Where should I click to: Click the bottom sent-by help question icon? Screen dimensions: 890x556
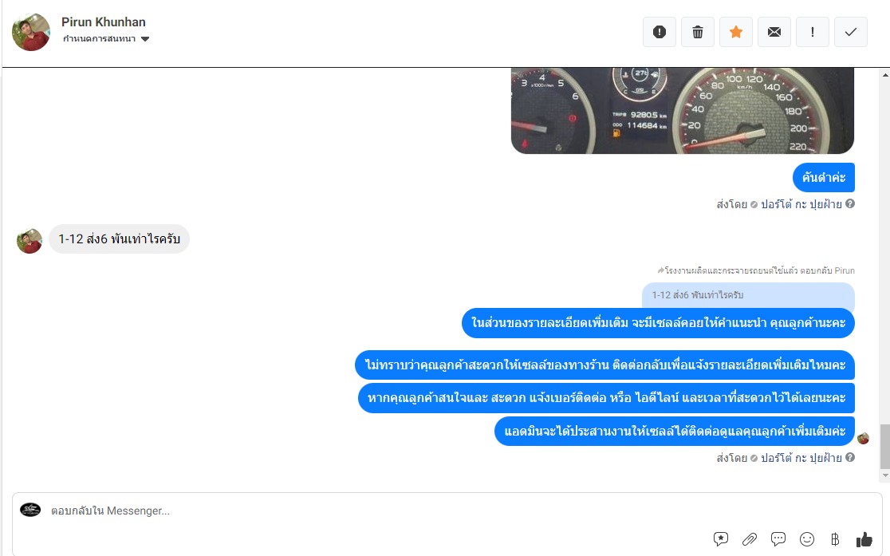pos(849,457)
